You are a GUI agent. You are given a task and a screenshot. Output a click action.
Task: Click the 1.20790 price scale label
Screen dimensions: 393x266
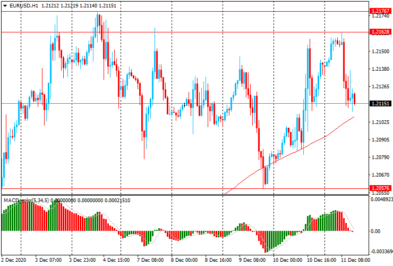click(x=380, y=157)
